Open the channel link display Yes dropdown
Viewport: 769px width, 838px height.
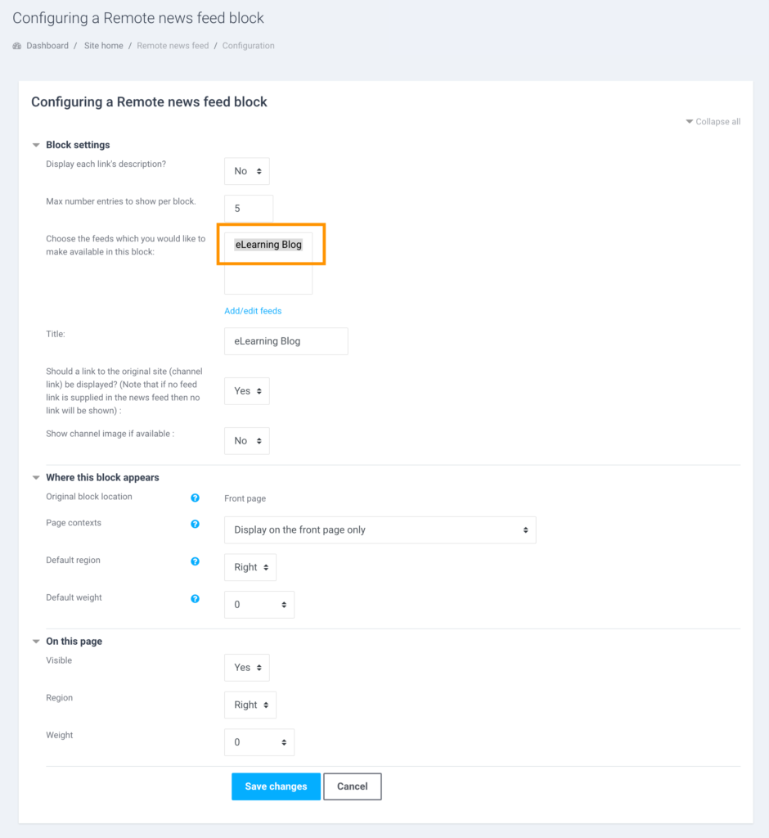246,390
